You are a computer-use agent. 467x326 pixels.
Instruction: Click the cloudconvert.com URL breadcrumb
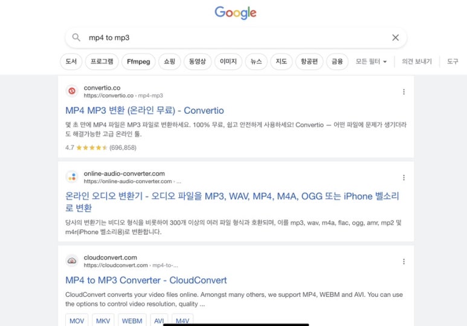130,266
